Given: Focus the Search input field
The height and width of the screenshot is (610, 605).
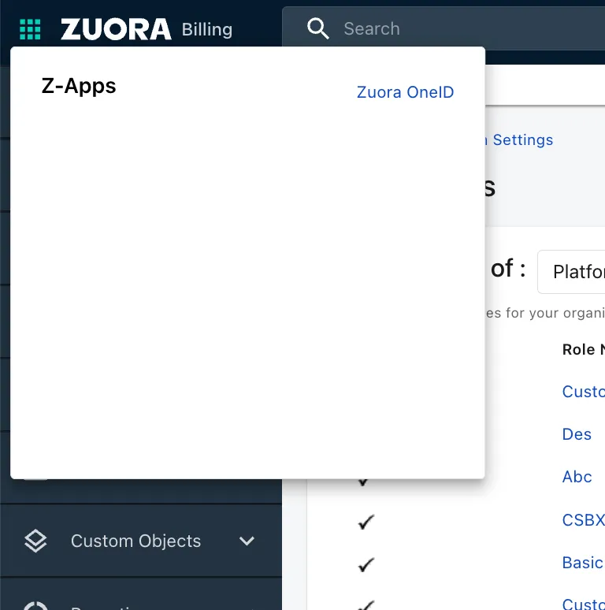Looking at the screenshot, I should (x=444, y=28).
